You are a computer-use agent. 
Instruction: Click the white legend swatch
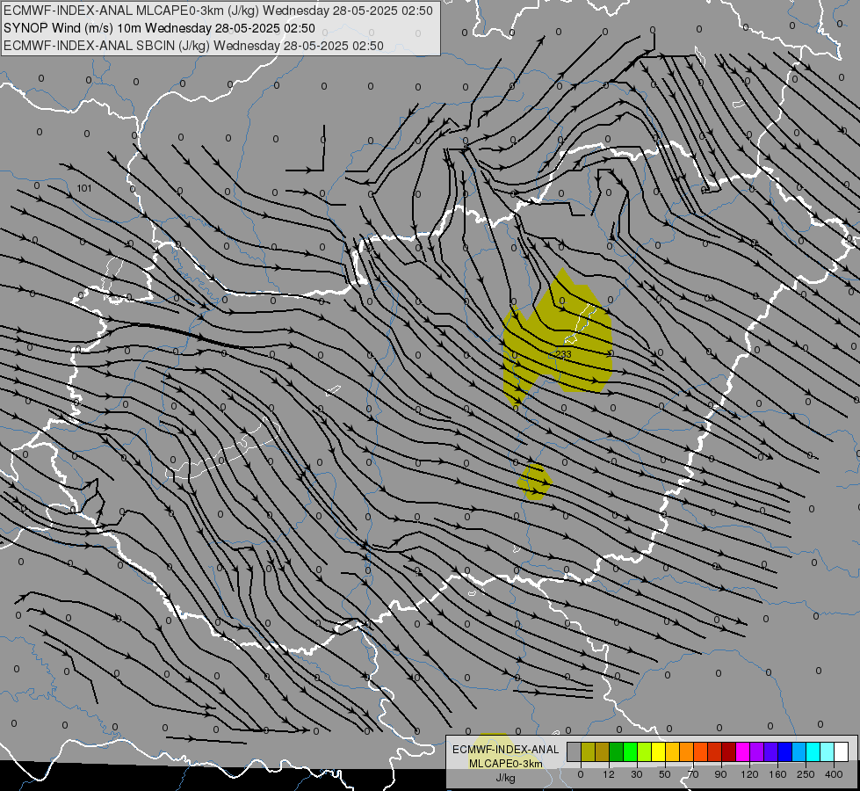(x=842, y=751)
